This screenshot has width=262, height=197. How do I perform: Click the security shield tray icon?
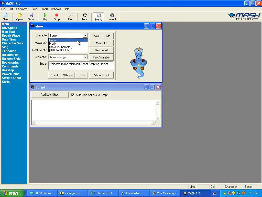(234, 193)
